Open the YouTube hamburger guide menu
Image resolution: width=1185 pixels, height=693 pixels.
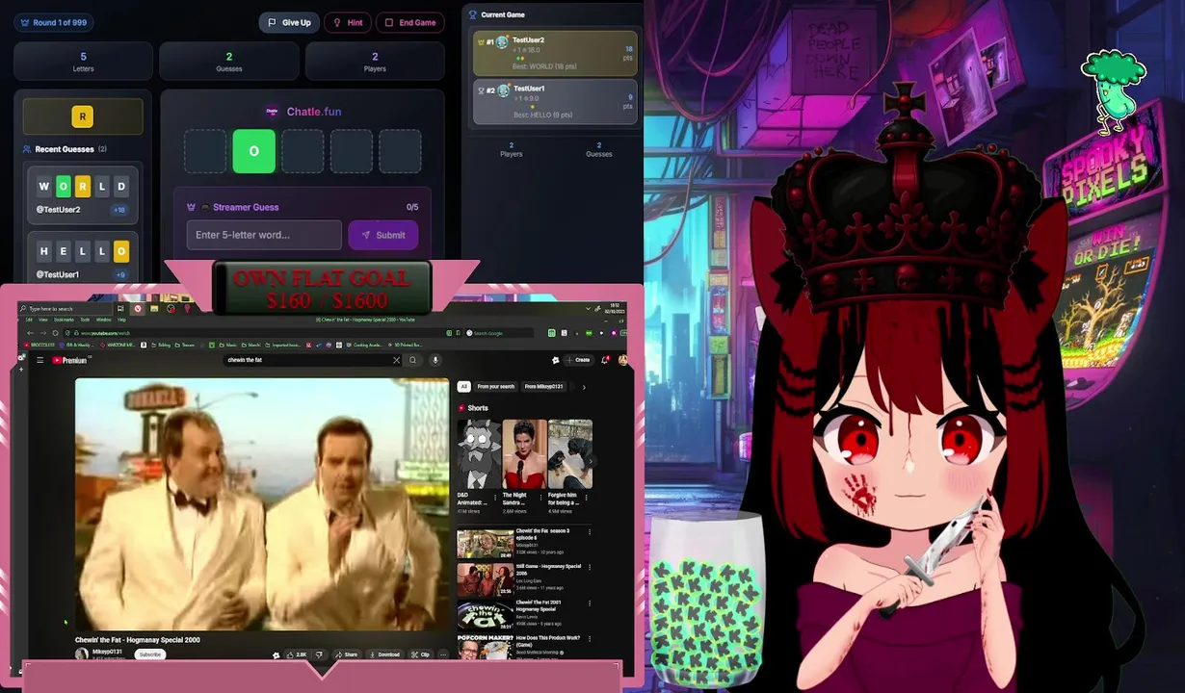point(39,360)
